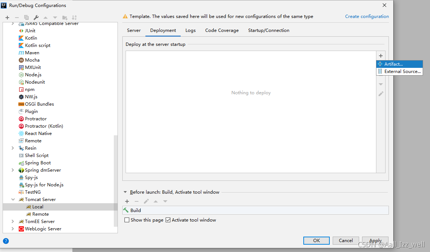Collapse the Before launch section
Viewport: 430px width, 252px height.
(125, 192)
